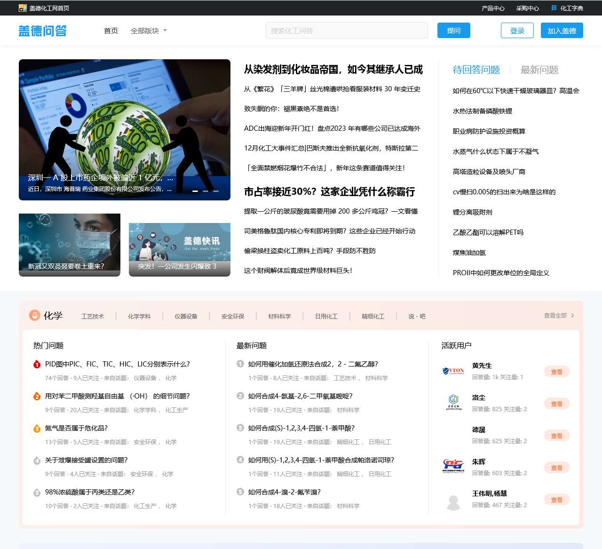Select the 待回答问题 tab
The width and height of the screenshot is (602, 549).
click(476, 70)
